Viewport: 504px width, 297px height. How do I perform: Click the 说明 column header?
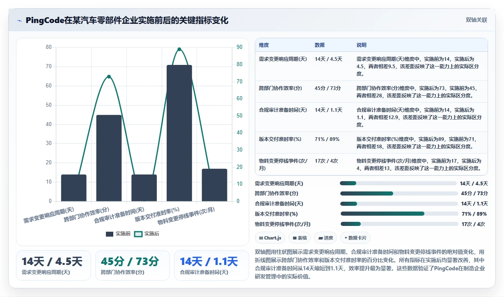point(362,45)
